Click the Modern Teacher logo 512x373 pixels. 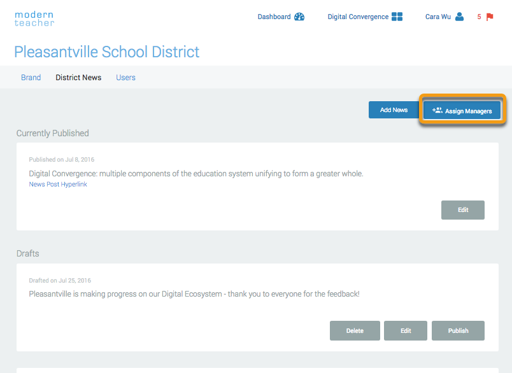34,18
